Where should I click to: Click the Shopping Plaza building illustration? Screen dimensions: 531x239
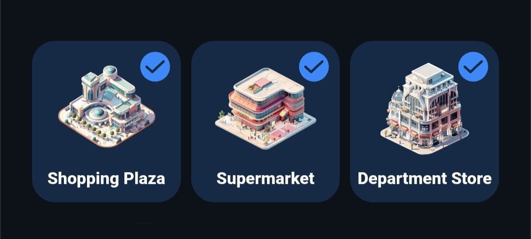(x=107, y=107)
